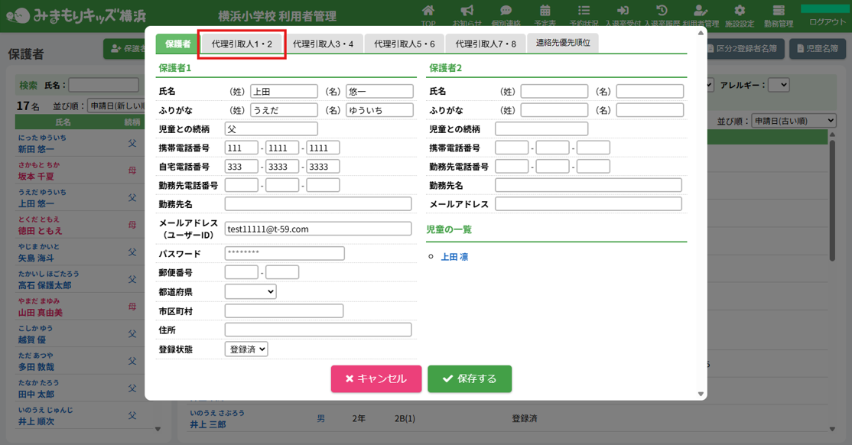
Task: Select the 代理引取人3・4 tab
Action: tap(323, 44)
